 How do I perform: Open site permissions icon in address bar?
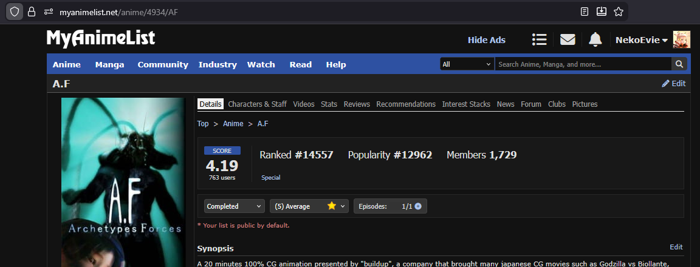tap(49, 12)
